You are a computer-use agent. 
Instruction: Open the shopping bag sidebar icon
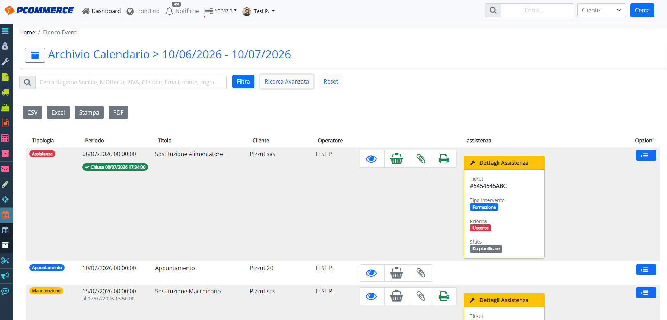pos(5,107)
